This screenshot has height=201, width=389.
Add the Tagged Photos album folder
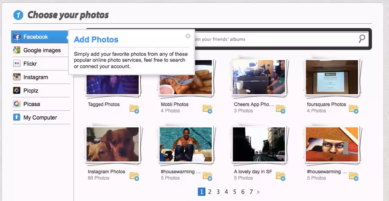134,109
